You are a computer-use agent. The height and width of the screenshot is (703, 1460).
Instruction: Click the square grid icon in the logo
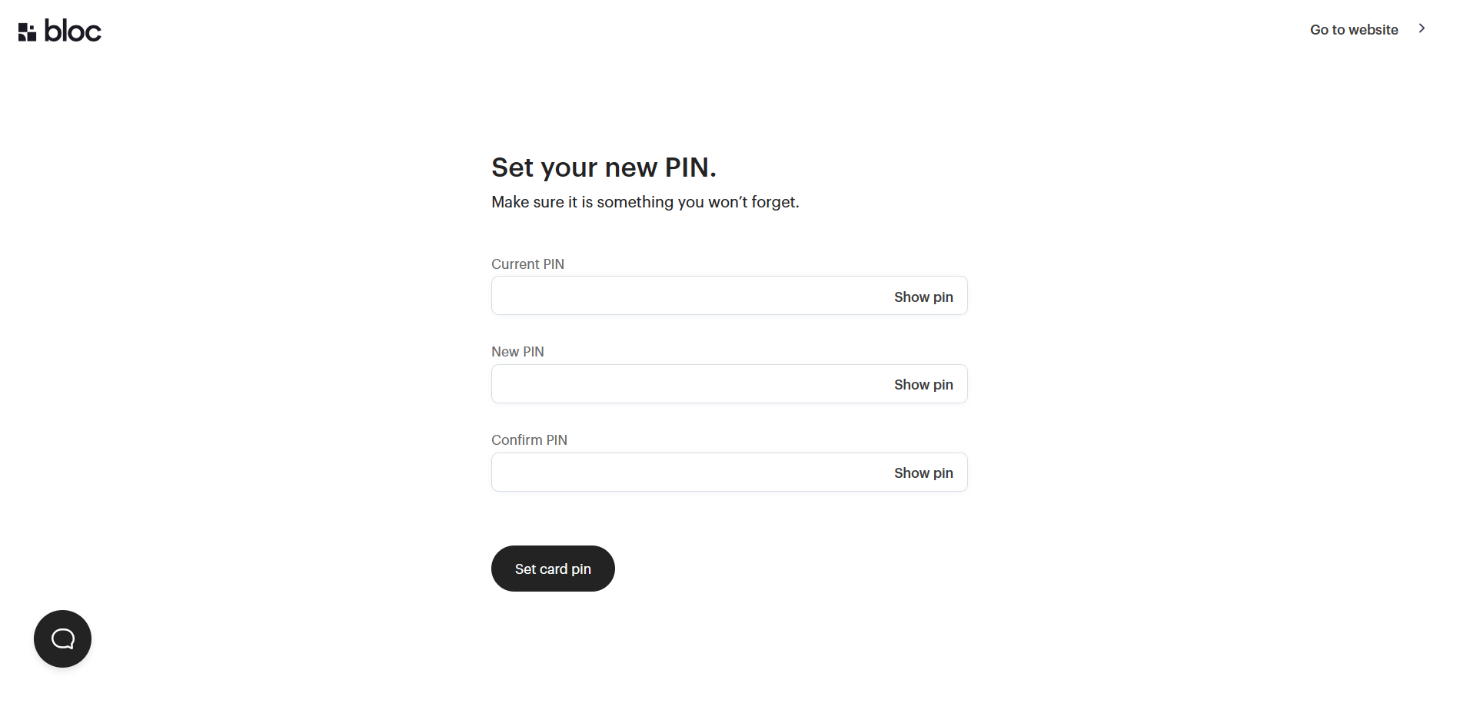[28, 30]
